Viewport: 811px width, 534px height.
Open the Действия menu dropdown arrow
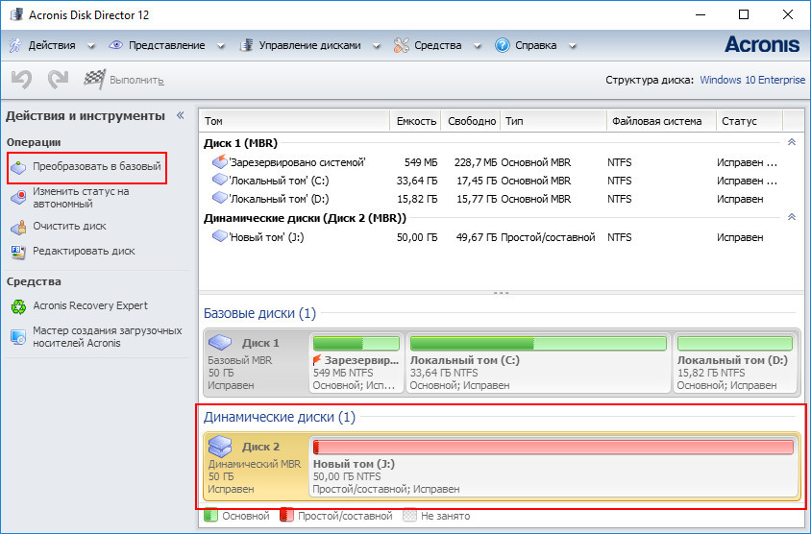click(91, 46)
